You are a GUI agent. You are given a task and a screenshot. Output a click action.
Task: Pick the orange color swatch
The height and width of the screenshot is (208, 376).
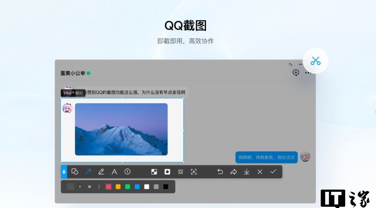click(118, 187)
